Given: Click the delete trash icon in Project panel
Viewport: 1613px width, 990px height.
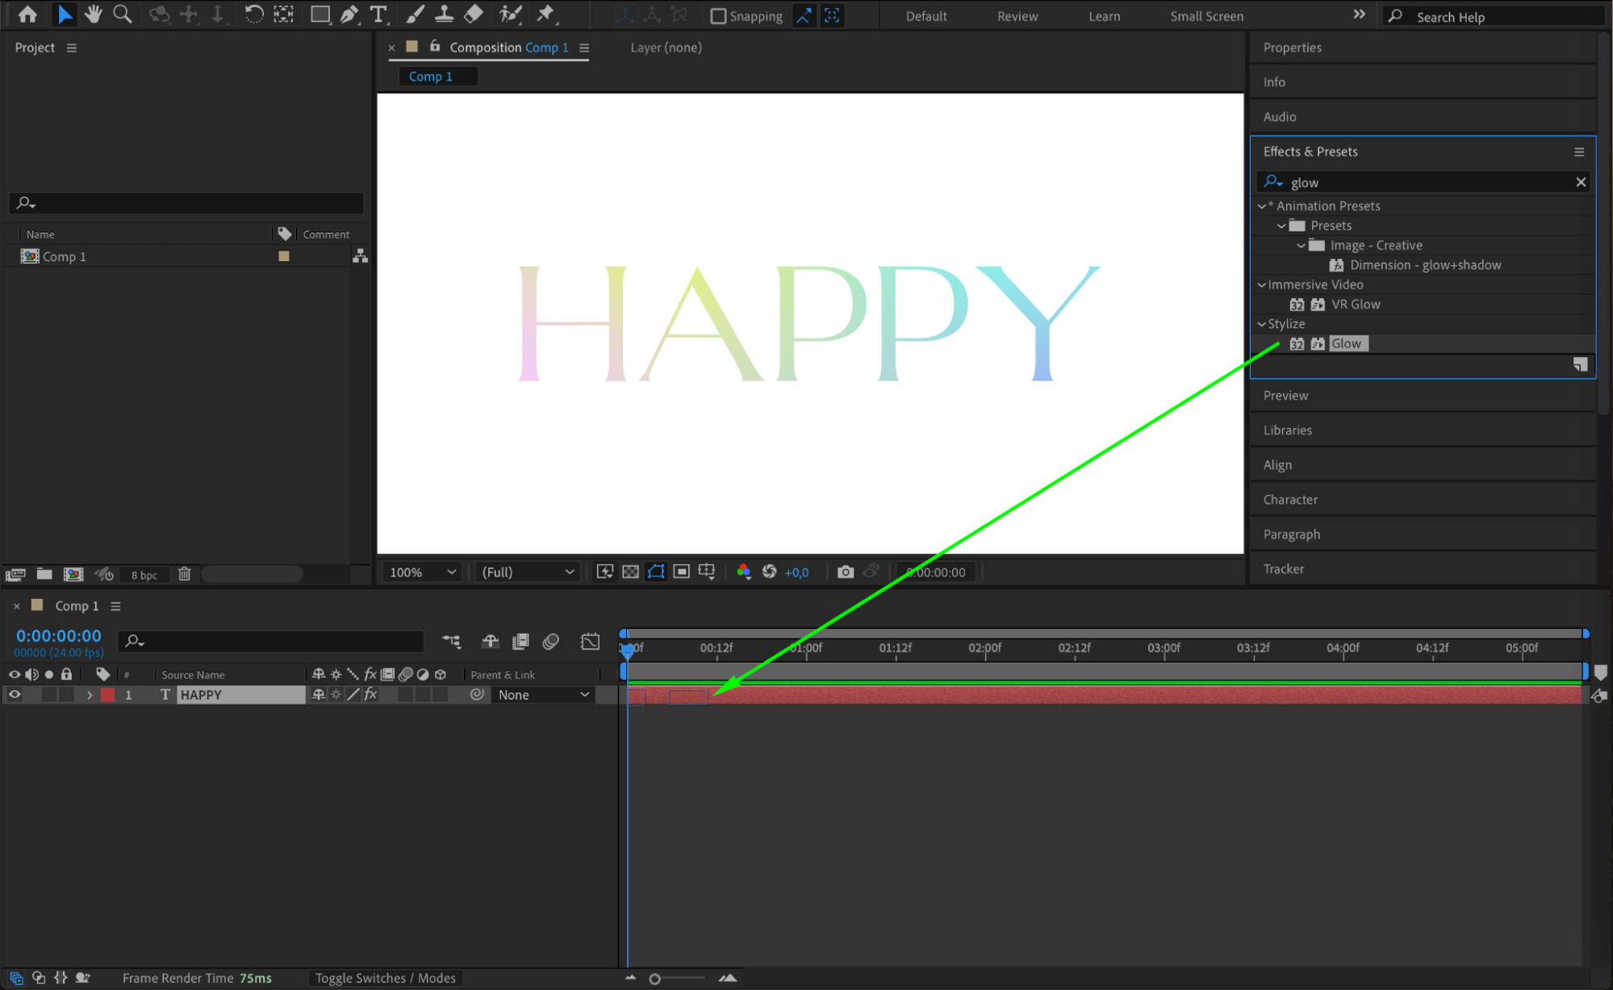Looking at the screenshot, I should tap(184, 574).
